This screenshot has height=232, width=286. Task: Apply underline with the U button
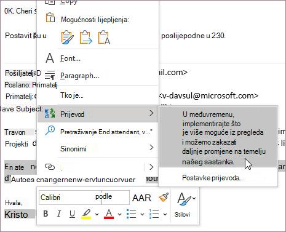72,214
